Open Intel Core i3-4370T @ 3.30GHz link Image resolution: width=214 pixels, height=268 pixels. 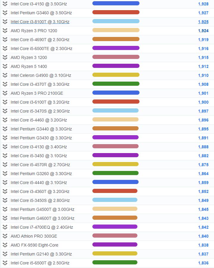click(x=40, y=85)
